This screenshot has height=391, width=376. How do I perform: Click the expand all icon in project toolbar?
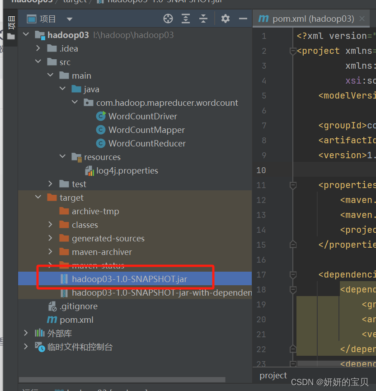(x=186, y=19)
